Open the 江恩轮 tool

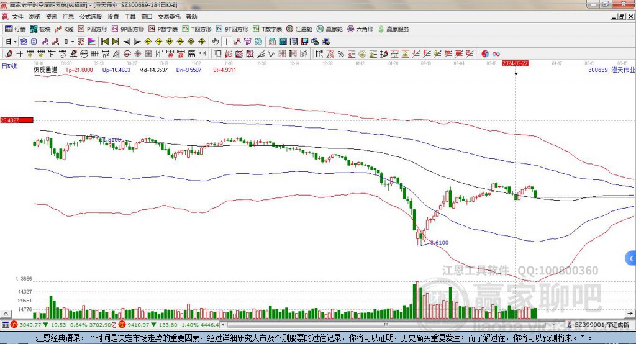[299, 29]
